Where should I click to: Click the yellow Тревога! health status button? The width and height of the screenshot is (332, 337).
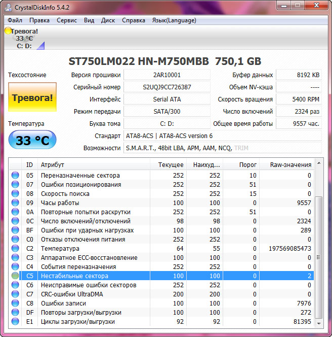[x=32, y=97]
